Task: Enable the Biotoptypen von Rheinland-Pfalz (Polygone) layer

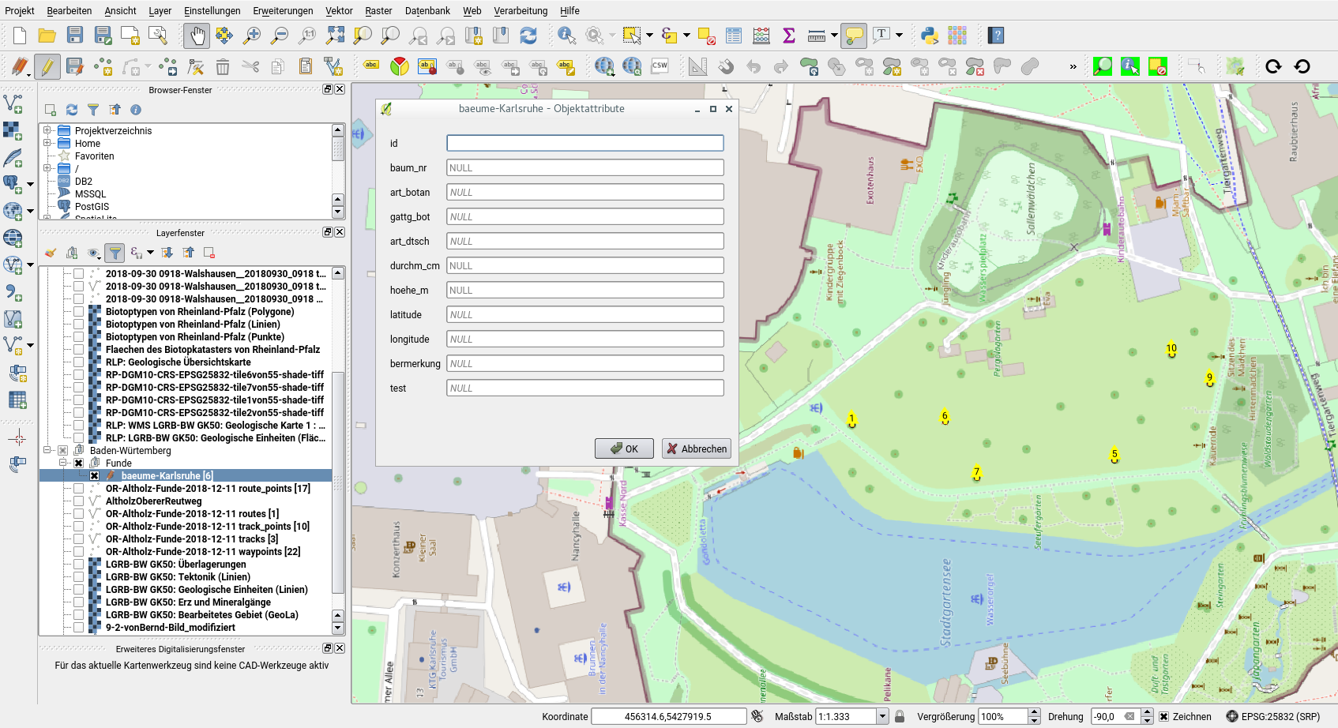Action: (x=79, y=312)
